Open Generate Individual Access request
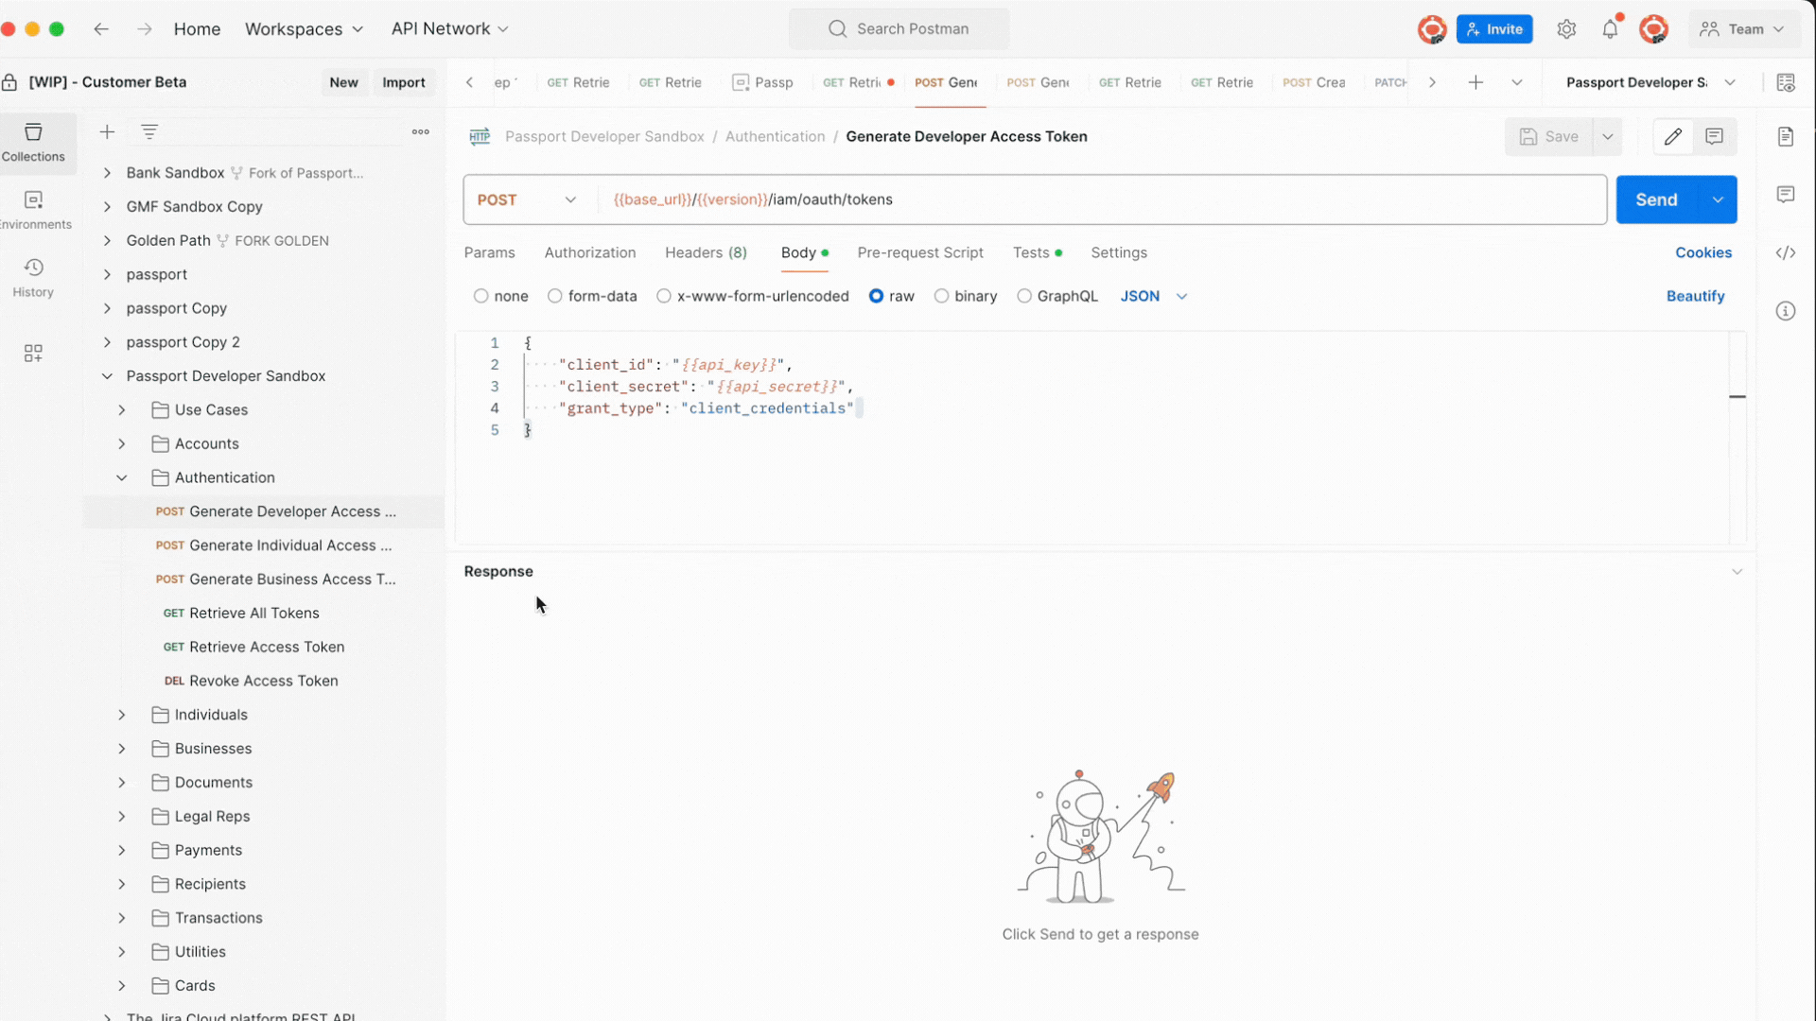This screenshot has width=1816, height=1021. coord(273,545)
